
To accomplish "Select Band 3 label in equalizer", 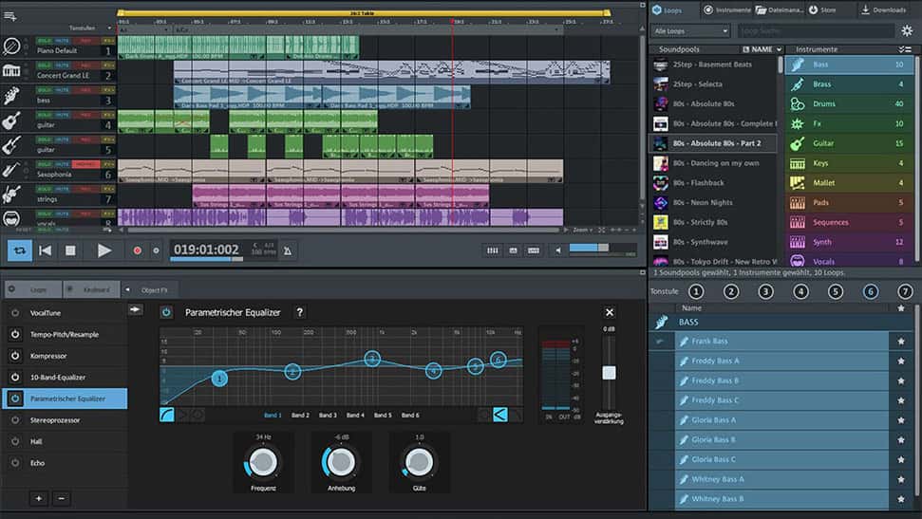I will 328,415.
